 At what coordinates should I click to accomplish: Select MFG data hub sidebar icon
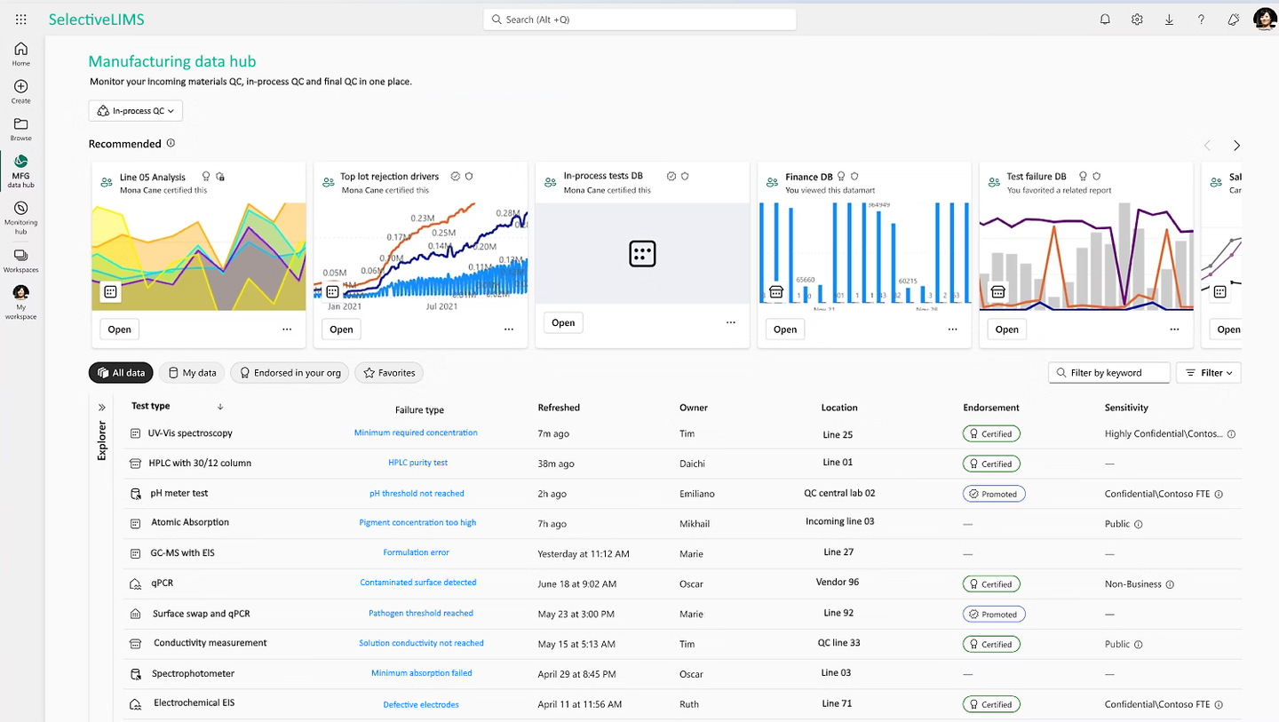[x=20, y=171]
